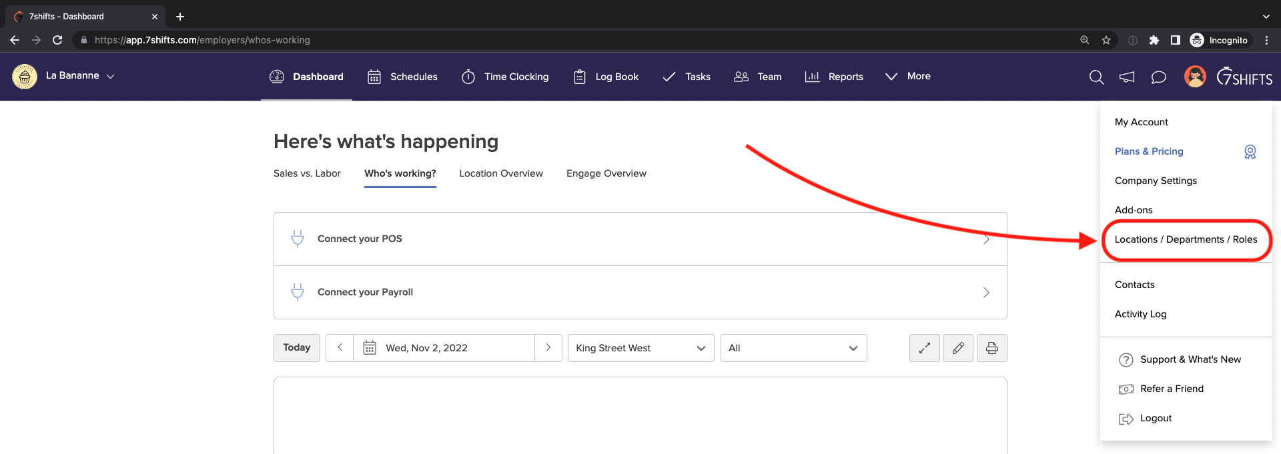Click the printer icon button
The height and width of the screenshot is (454, 1281).
(x=992, y=348)
